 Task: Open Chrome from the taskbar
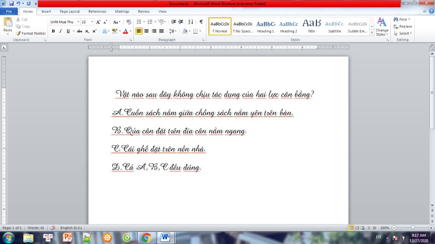[147, 238]
